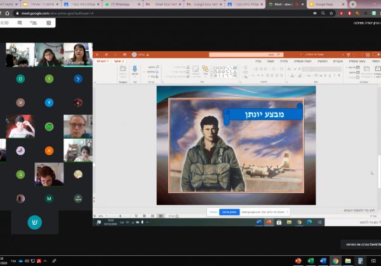Change Meet tile layout icon
381x266 pixels.
(x=49, y=23)
